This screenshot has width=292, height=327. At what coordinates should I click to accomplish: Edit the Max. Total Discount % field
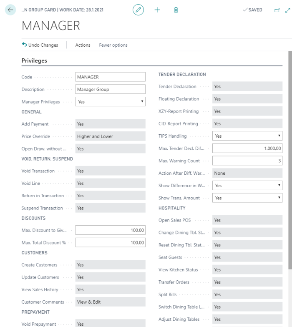[110, 243]
